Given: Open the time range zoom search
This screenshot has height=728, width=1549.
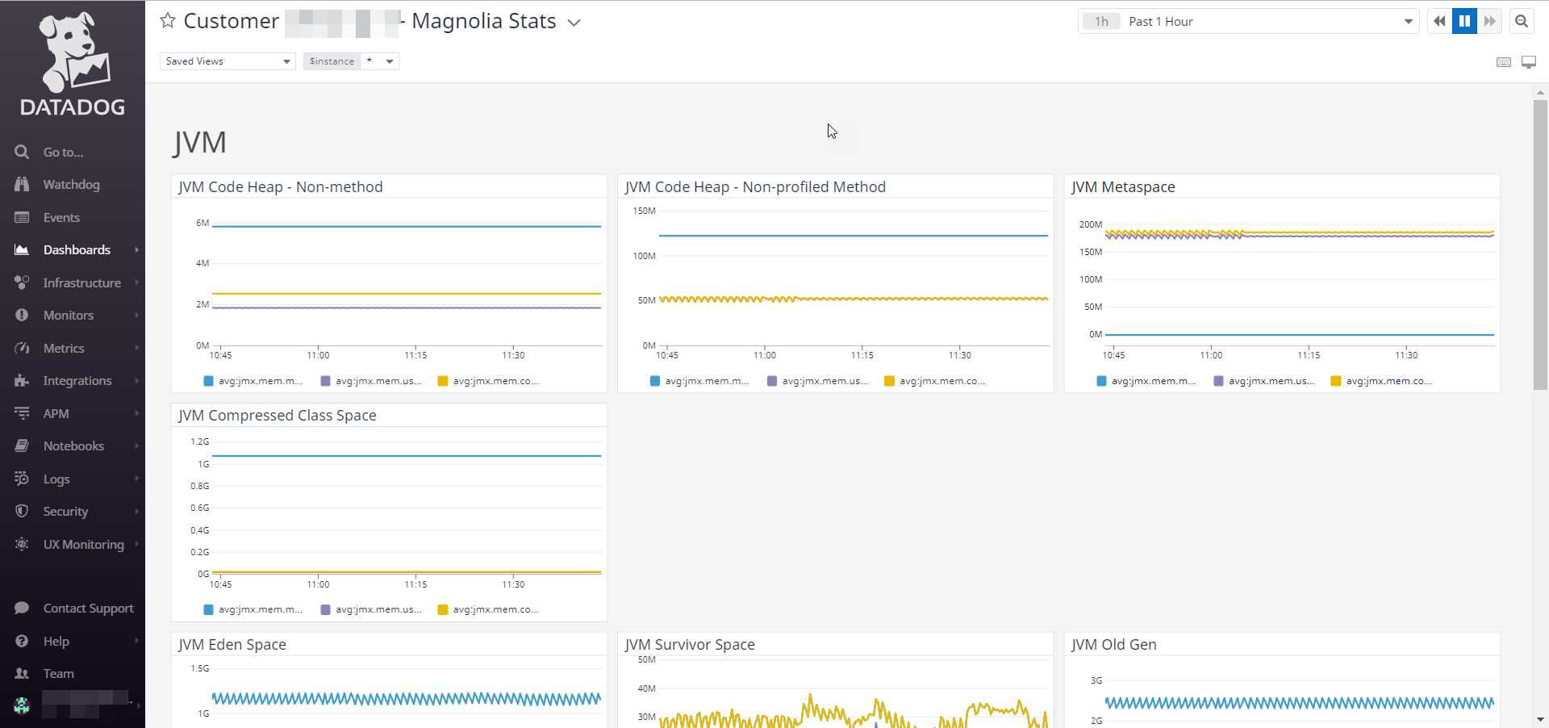Looking at the screenshot, I should (1522, 21).
